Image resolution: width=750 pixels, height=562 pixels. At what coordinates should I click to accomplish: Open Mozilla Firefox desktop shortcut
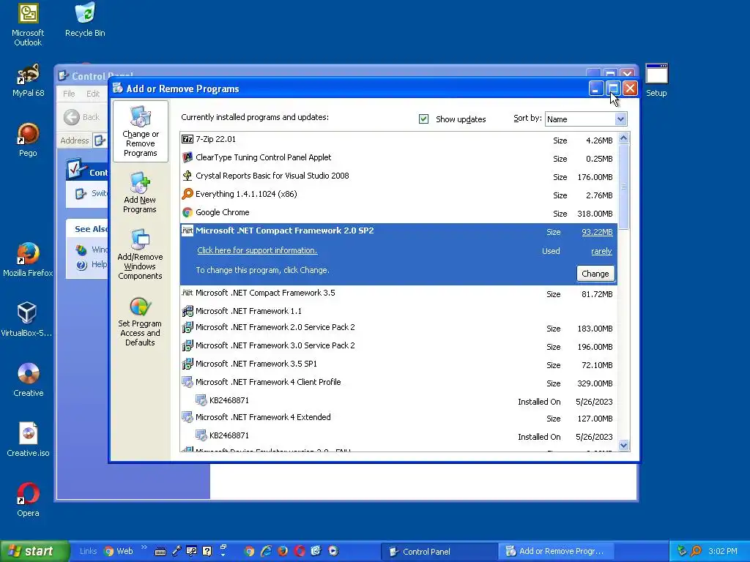[28, 260]
